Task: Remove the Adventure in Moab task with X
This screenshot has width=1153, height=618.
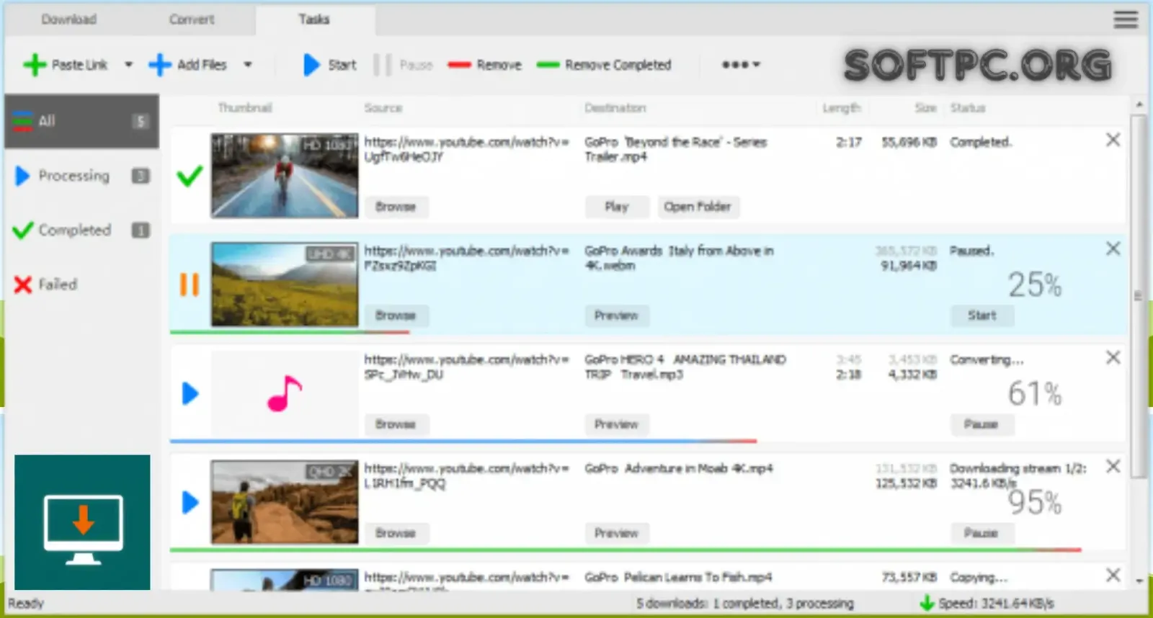Action: tap(1113, 466)
